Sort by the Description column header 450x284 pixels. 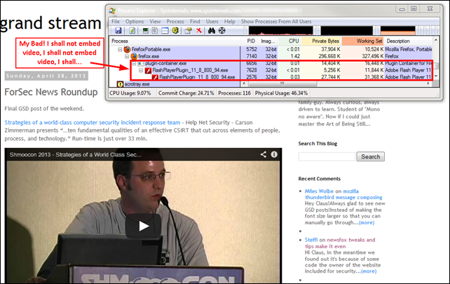[408, 41]
